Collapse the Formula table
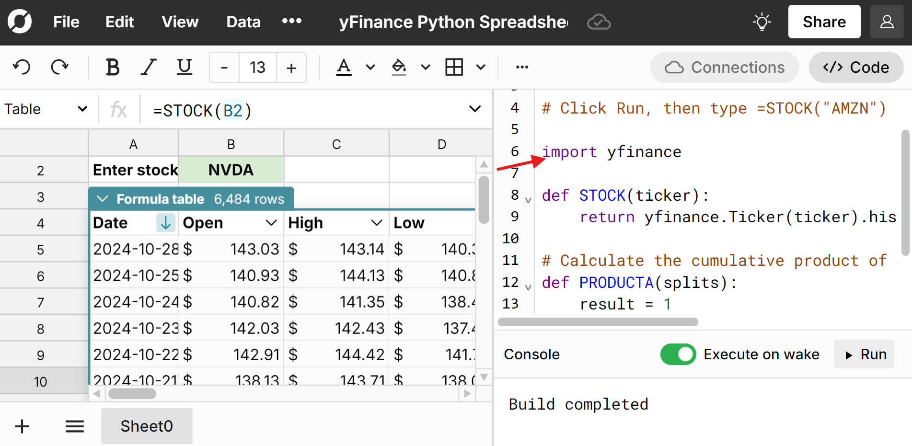The image size is (912, 446). click(102, 198)
